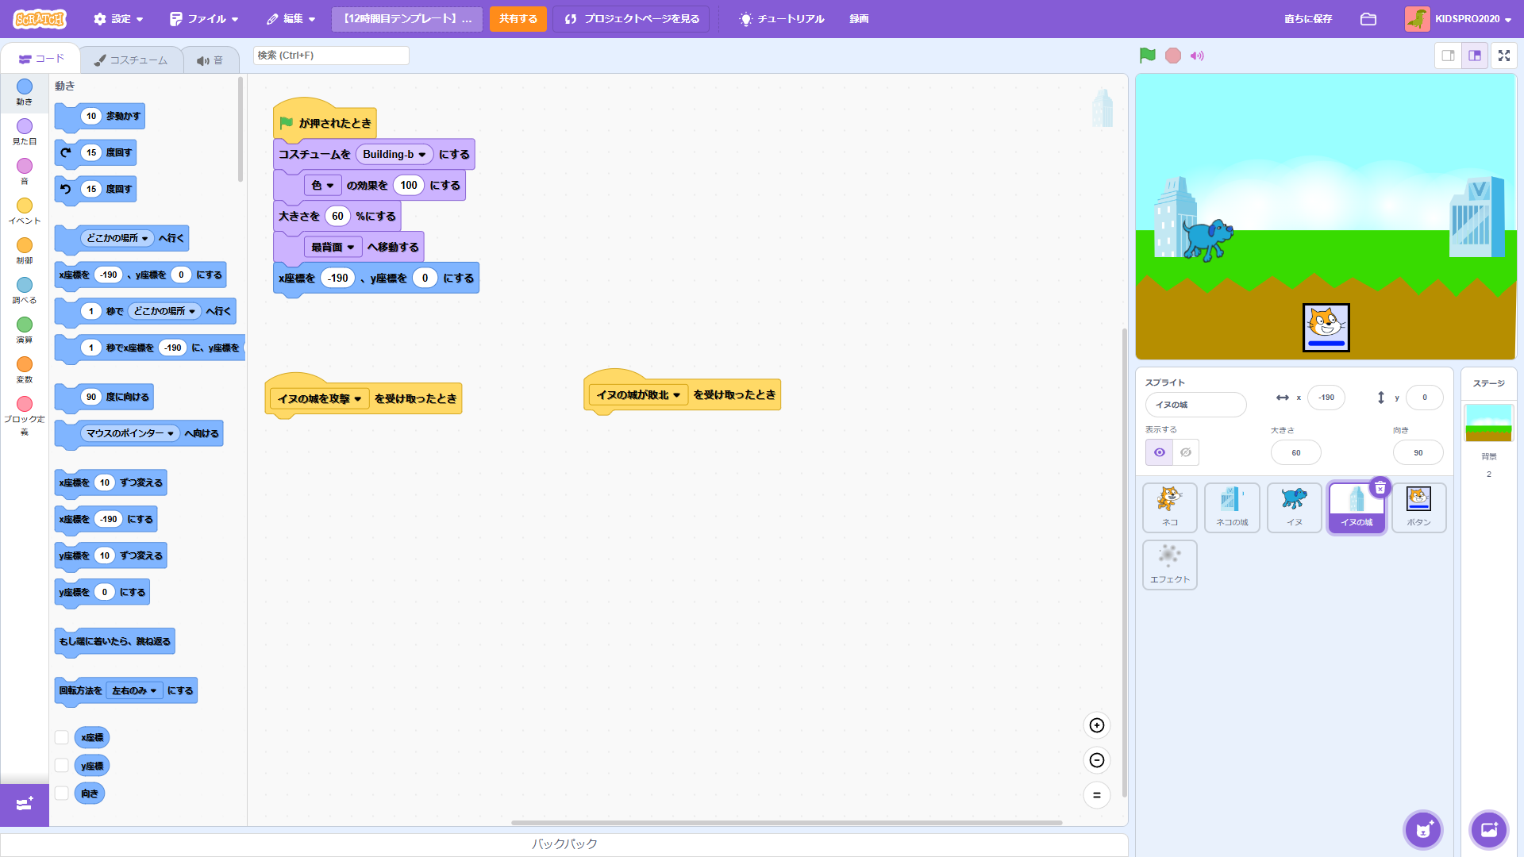Open the ファイル menu

pyautogui.click(x=204, y=19)
